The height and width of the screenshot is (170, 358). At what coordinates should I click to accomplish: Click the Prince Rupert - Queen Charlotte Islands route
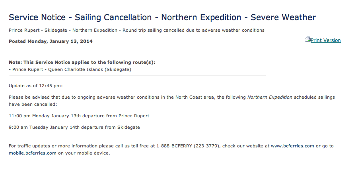tap(70, 69)
